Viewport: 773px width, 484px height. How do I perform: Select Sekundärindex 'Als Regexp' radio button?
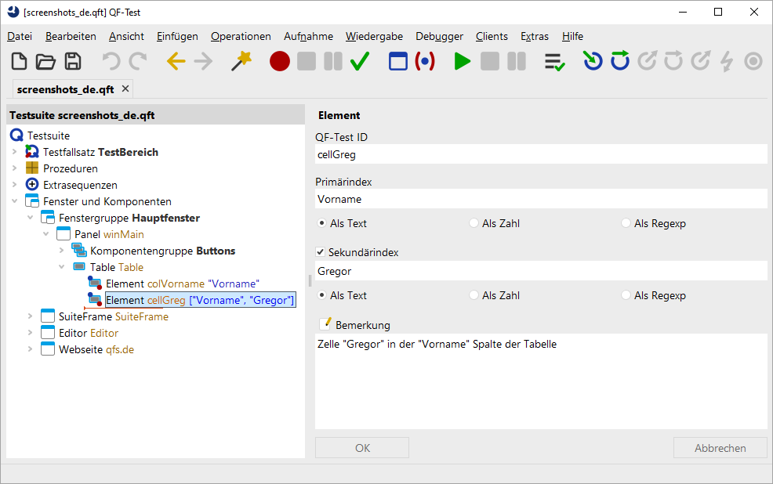click(626, 295)
